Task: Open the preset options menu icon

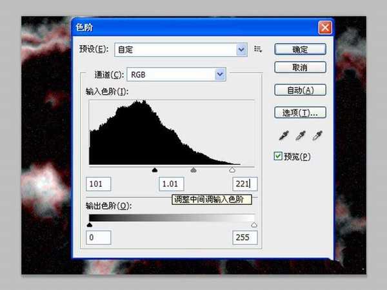Action: pyautogui.click(x=259, y=49)
